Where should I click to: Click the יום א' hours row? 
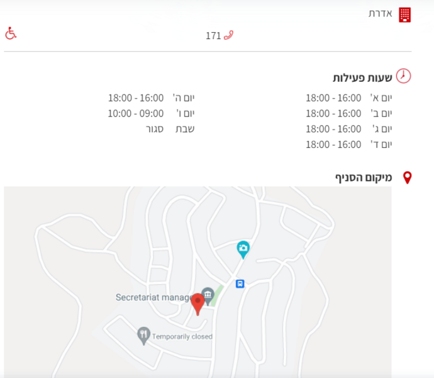point(348,98)
